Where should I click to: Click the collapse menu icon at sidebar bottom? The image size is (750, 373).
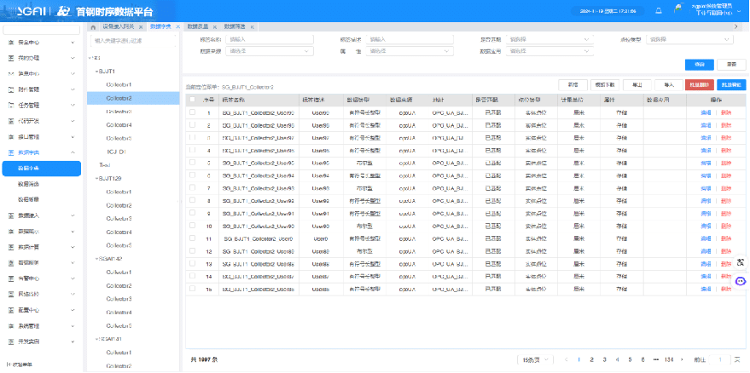click(x=9, y=364)
